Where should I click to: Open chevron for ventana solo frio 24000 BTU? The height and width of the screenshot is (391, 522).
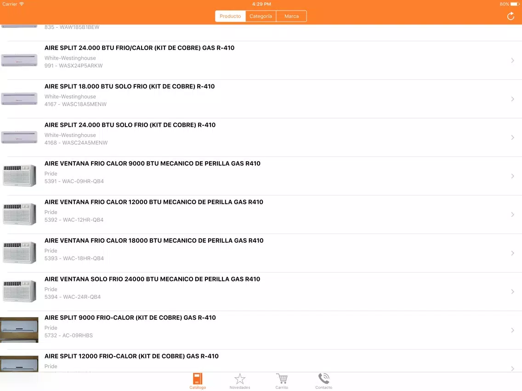(x=513, y=291)
